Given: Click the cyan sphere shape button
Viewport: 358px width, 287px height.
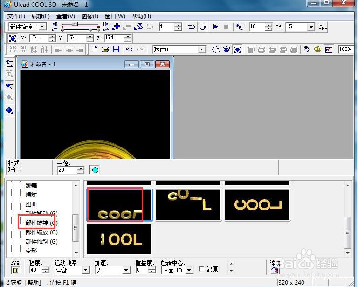Looking at the screenshot, I should [95, 170].
